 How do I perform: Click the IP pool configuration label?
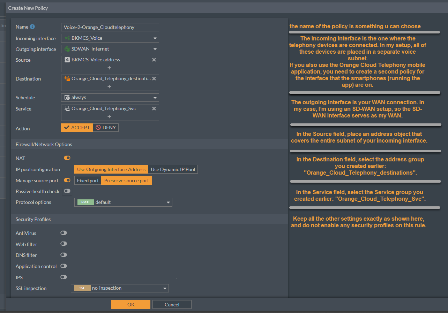click(x=38, y=169)
